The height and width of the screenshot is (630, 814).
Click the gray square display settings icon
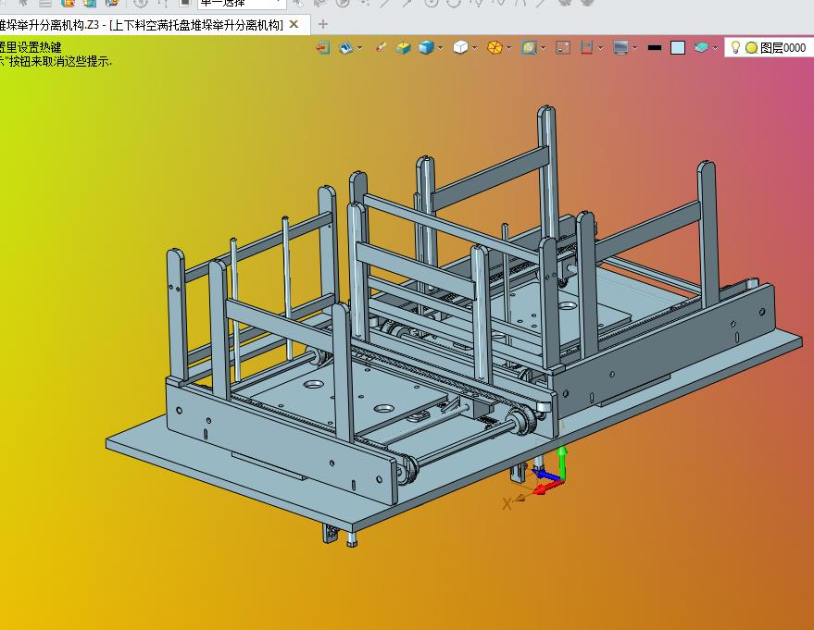point(563,48)
